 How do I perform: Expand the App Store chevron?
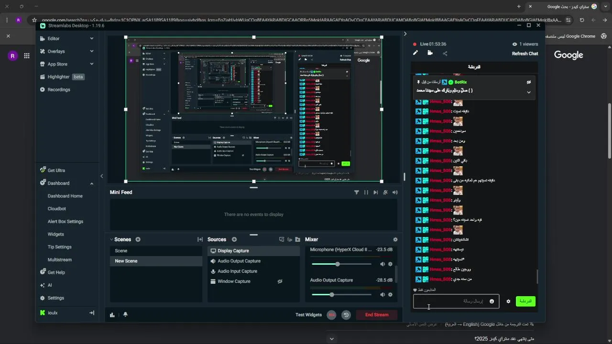click(92, 64)
